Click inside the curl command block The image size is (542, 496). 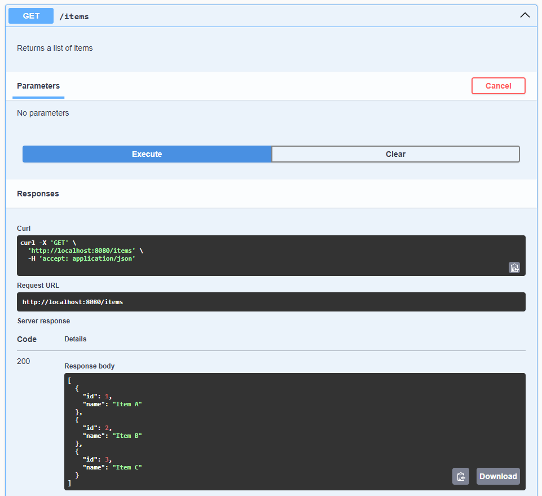pos(271,255)
